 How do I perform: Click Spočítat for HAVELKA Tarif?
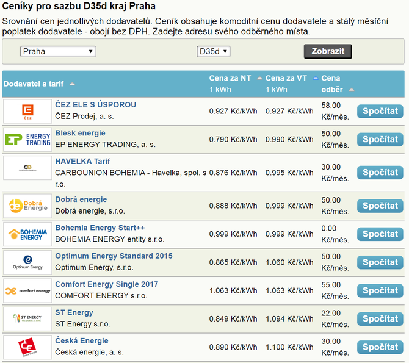click(x=380, y=173)
